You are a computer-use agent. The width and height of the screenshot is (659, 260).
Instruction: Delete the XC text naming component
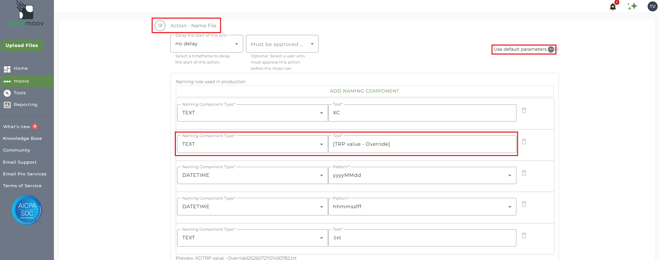click(524, 110)
